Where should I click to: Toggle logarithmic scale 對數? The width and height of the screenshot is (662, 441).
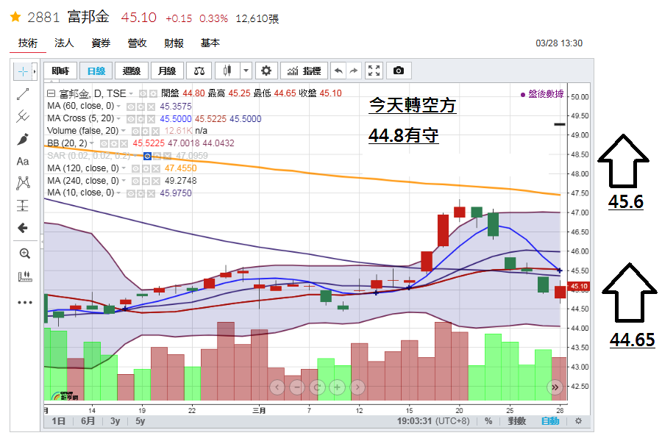tap(517, 420)
